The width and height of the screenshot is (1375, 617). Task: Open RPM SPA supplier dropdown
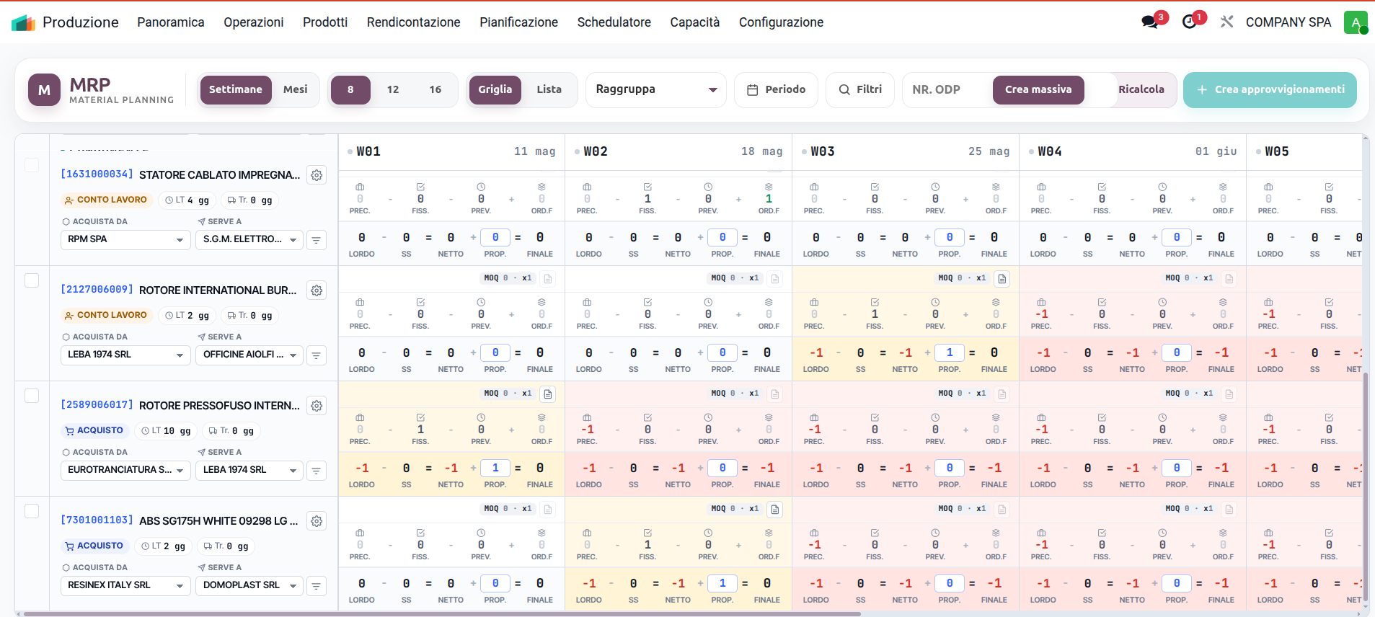[125, 240]
